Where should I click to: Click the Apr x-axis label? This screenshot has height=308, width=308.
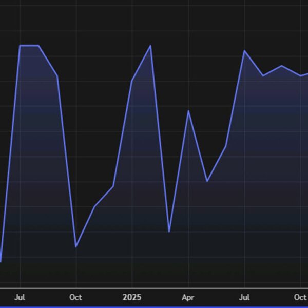pos(188,297)
